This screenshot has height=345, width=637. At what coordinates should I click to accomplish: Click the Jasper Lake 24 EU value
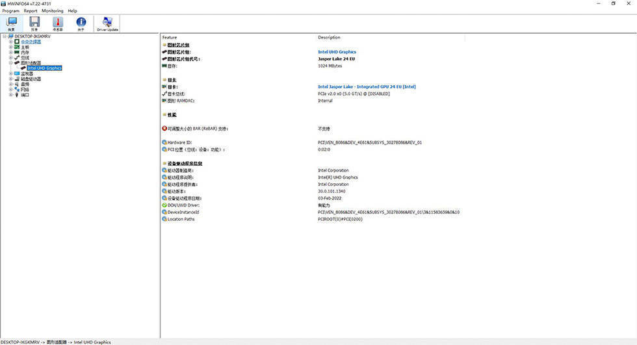[337, 59]
